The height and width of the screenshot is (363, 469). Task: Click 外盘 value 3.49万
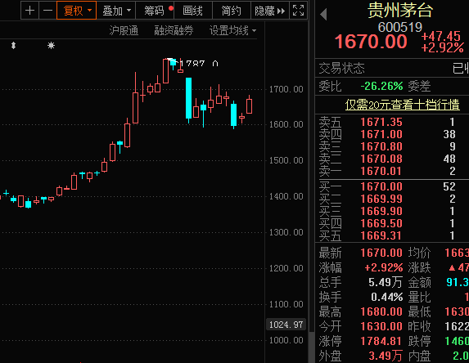click(386, 356)
